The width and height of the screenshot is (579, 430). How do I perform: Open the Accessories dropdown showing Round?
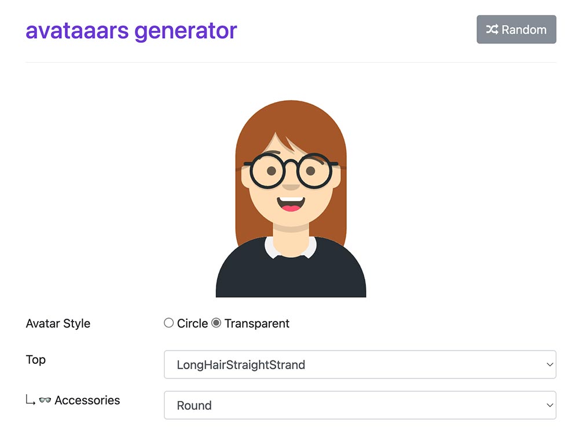pos(359,405)
